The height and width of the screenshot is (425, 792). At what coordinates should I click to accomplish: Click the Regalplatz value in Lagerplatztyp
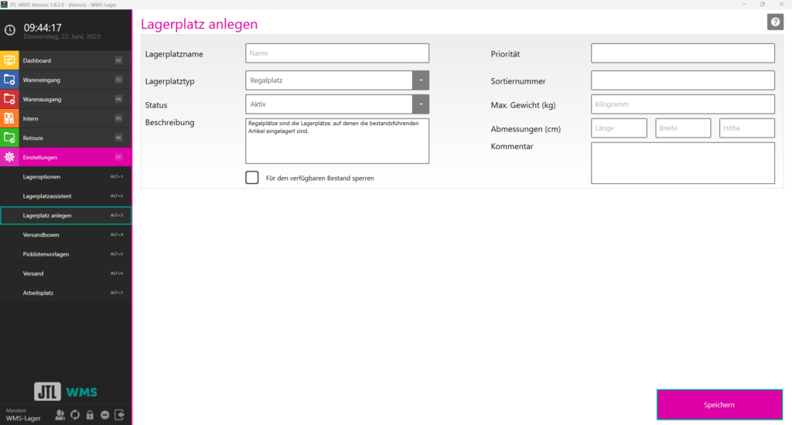tap(266, 80)
